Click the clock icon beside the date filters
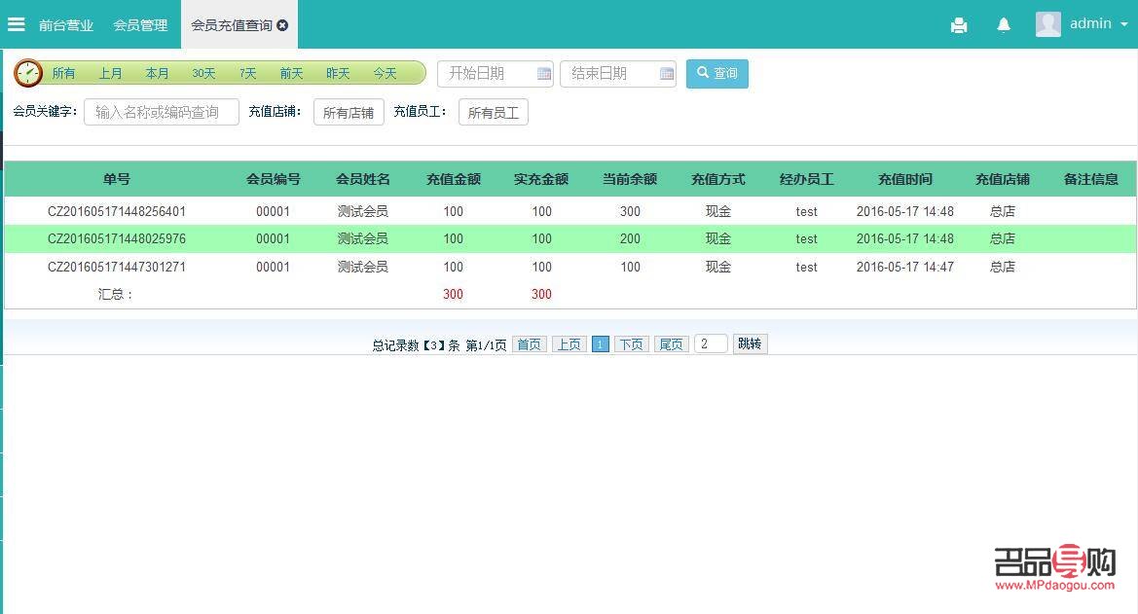 pyautogui.click(x=26, y=73)
